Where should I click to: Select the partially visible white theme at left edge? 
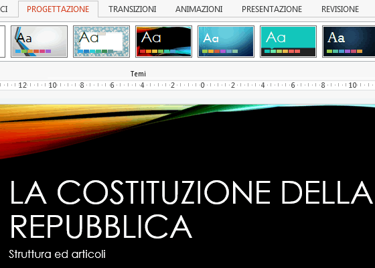(x=3, y=42)
